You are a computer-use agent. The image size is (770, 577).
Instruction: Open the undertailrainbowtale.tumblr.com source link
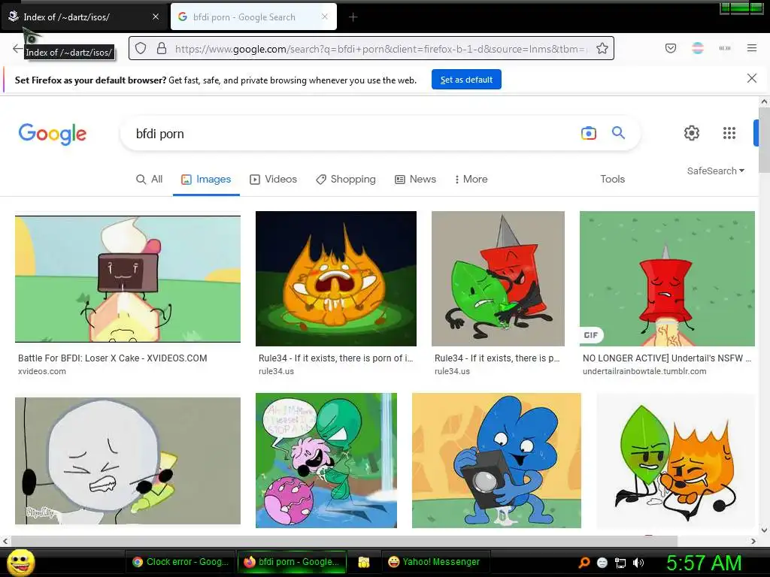[644, 371]
